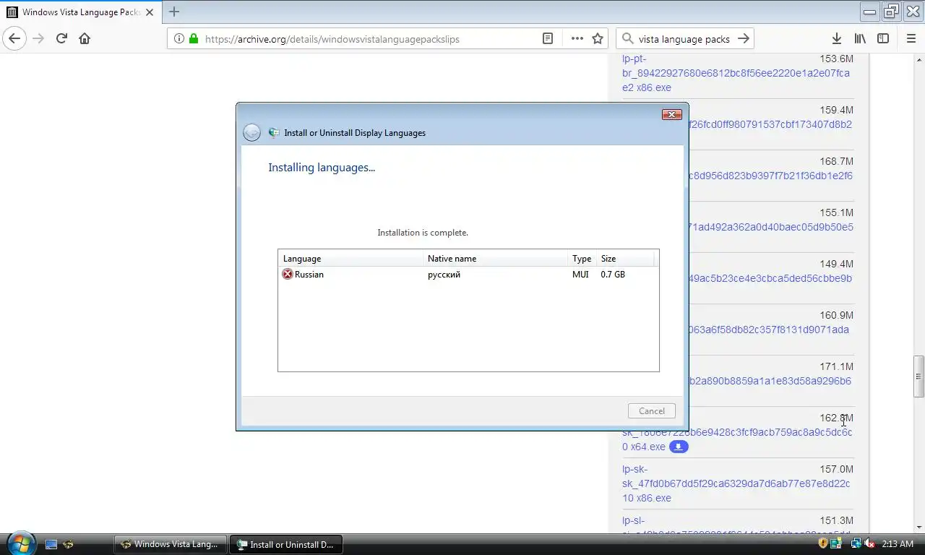The height and width of the screenshot is (555, 925).
Task: Switch to Windows Vista Lang taskbar button
Action: pos(171,544)
